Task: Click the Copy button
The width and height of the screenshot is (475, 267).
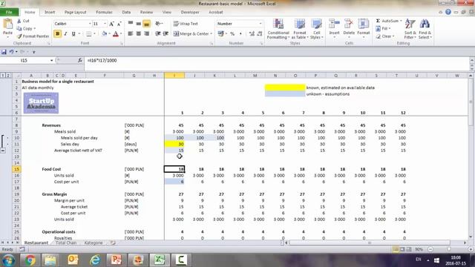Action: [x=24, y=28]
